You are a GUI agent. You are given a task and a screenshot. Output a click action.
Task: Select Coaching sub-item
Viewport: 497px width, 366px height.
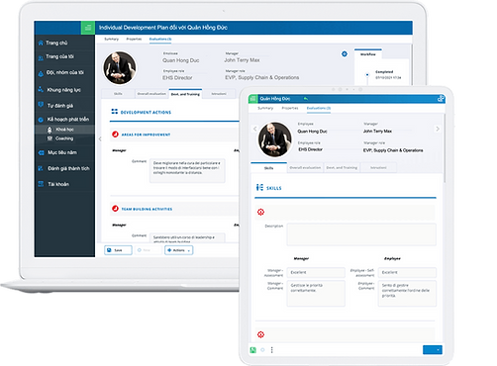64,138
